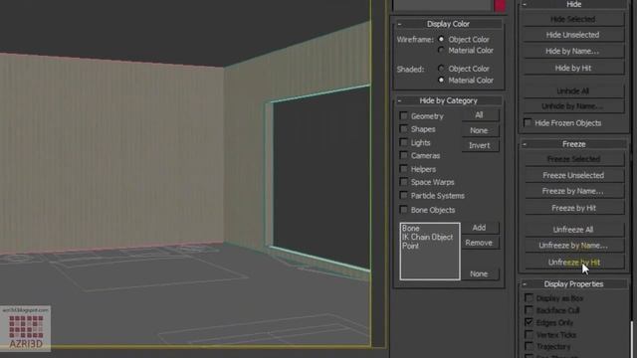Toggle the Space Warps checkbox
Screen dimensions: 637x358
coord(403,182)
